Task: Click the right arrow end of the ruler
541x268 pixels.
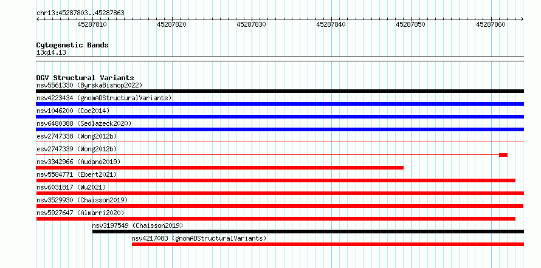Action: [x=522, y=19]
